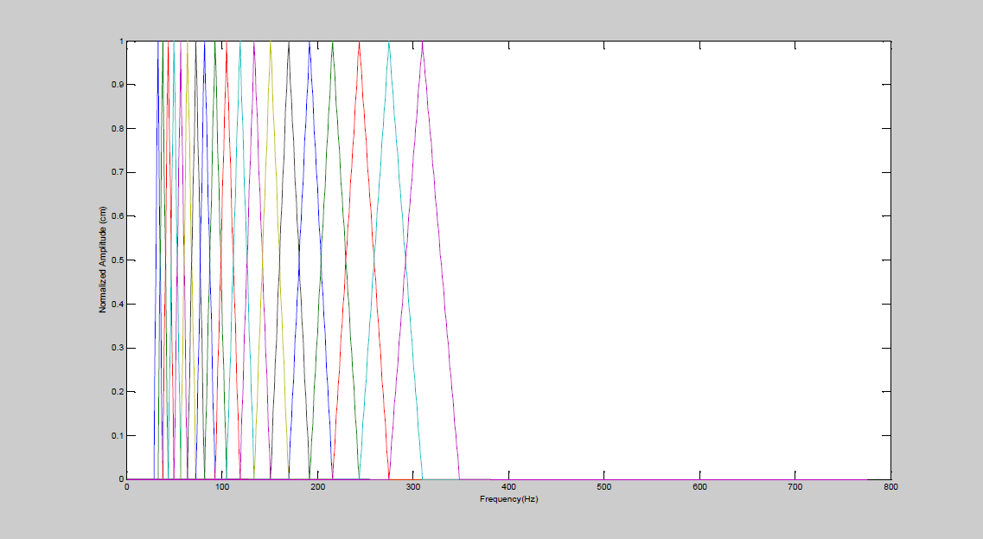Click the y-axis tick label 0.9
This screenshot has width=983, height=539.
pyautogui.click(x=118, y=85)
